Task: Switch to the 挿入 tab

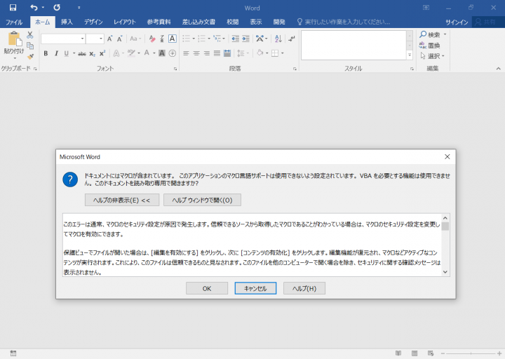Action: pos(67,22)
